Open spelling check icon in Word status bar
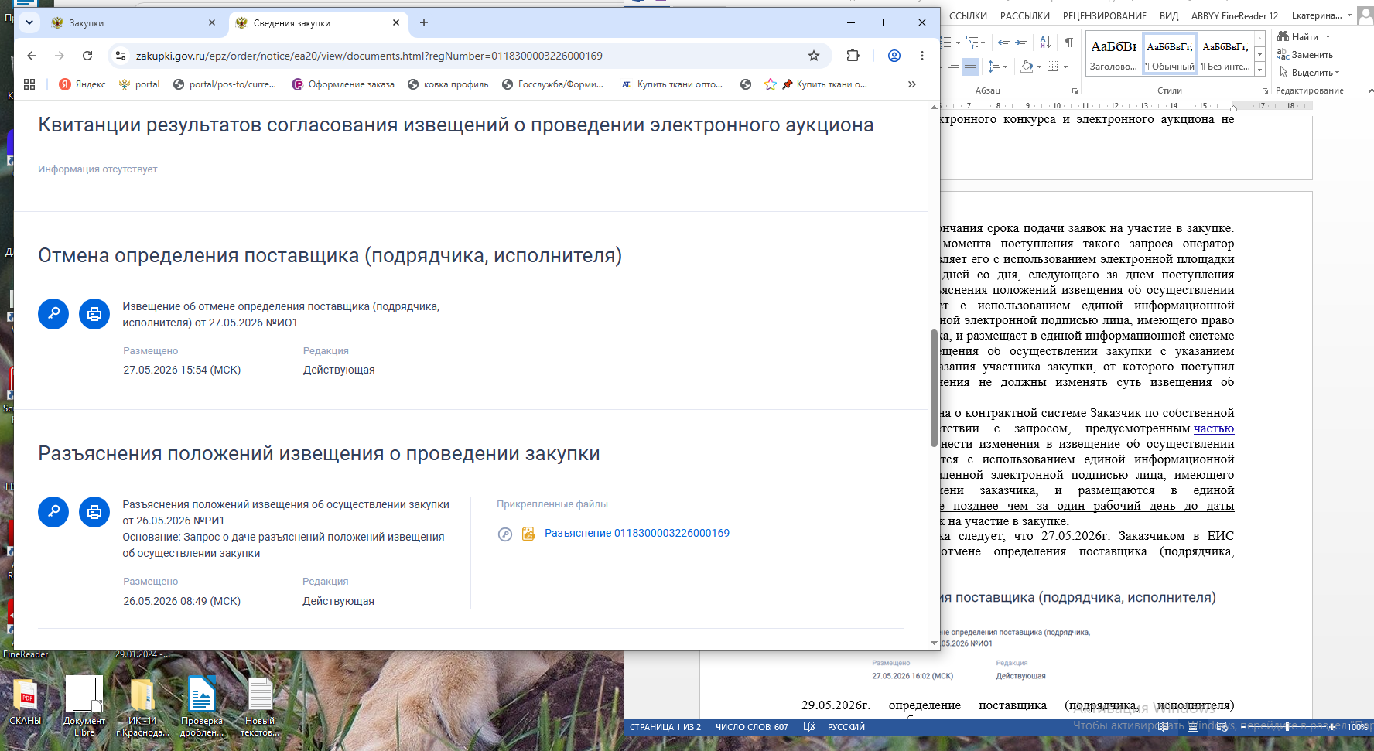The image size is (1374, 751). coord(809,727)
